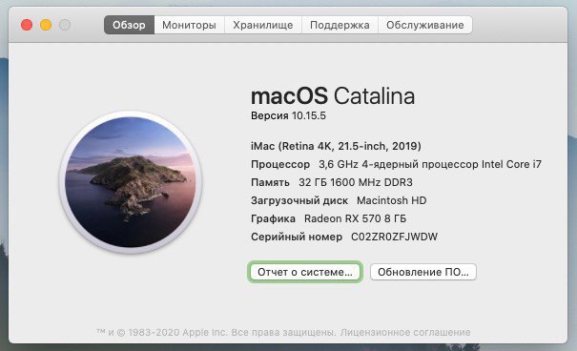
Task: Close the window with the red button
Action: pyautogui.click(x=27, y=25)
